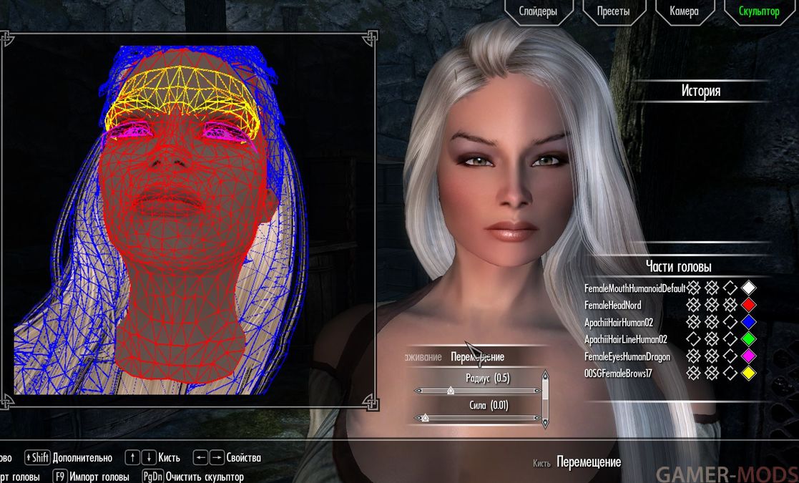Click the Сила slider handle
799x483 pixels.
coord(425,418)
